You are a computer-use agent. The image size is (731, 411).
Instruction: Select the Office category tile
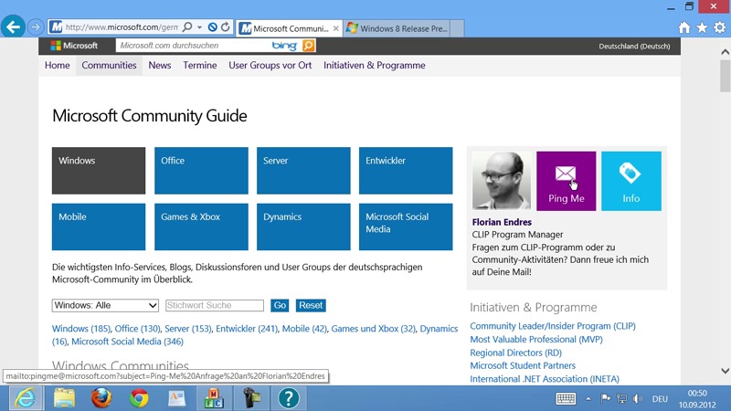pyautogui.click(x=201, y=171)
